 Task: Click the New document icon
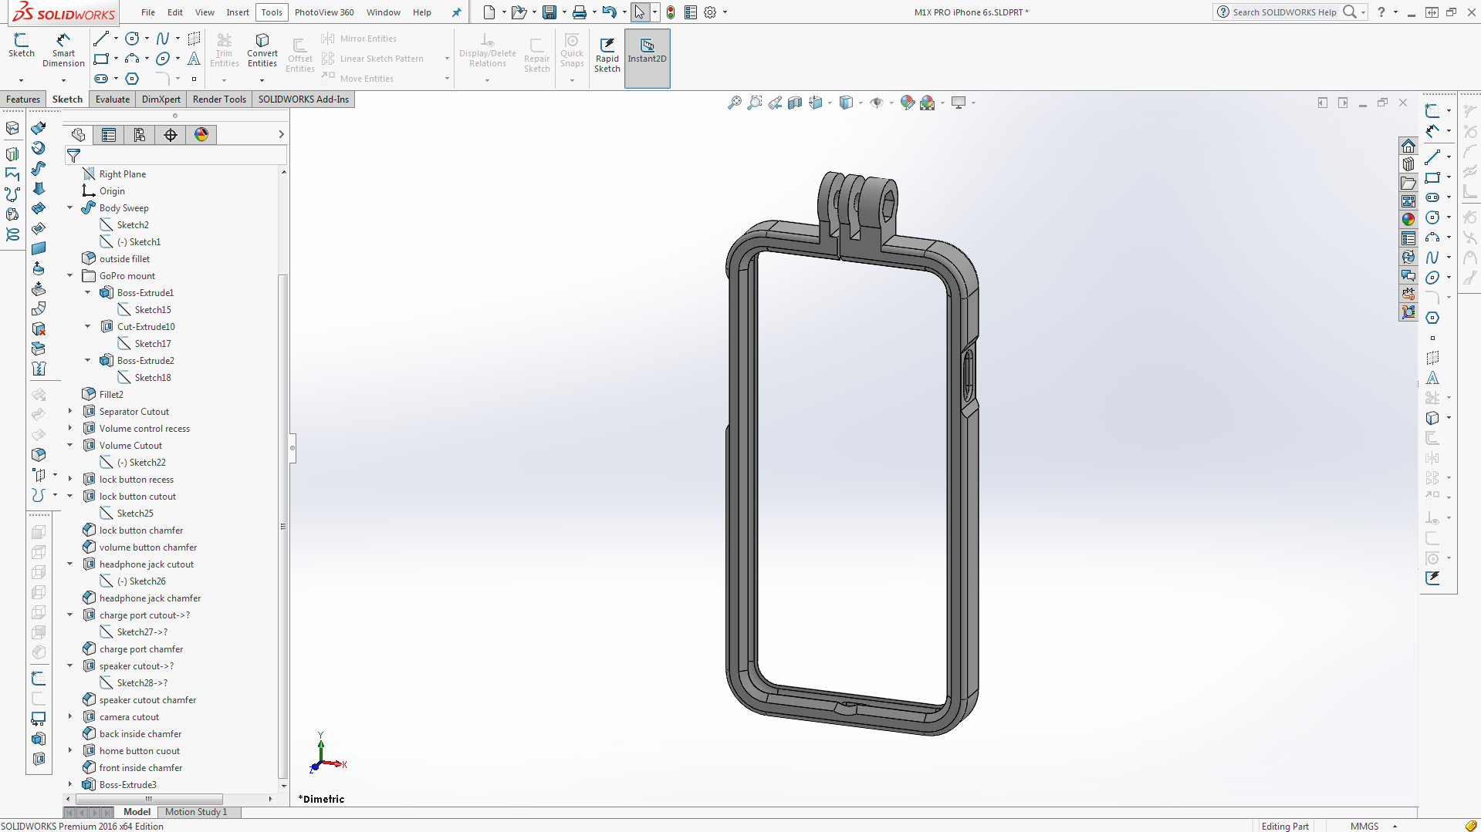point(489,12)
